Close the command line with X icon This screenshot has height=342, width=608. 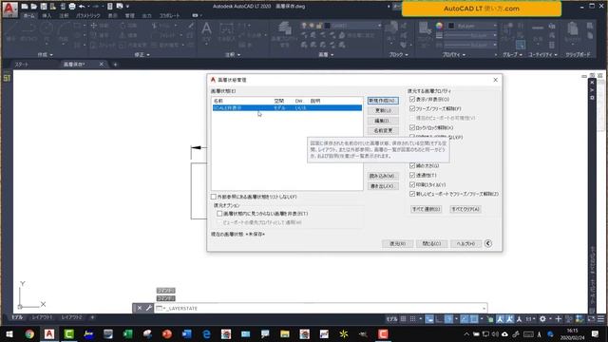click(140, 308)
